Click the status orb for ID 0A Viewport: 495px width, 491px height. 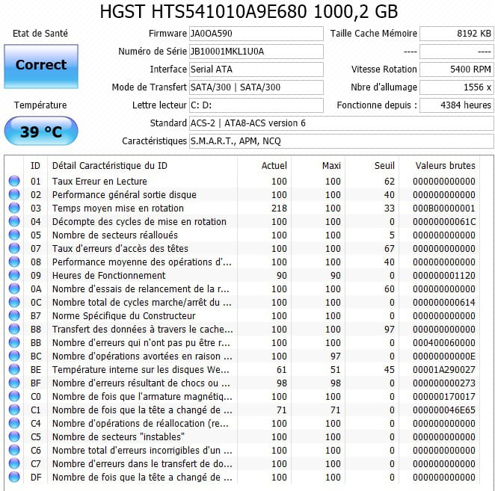point(14,288)
